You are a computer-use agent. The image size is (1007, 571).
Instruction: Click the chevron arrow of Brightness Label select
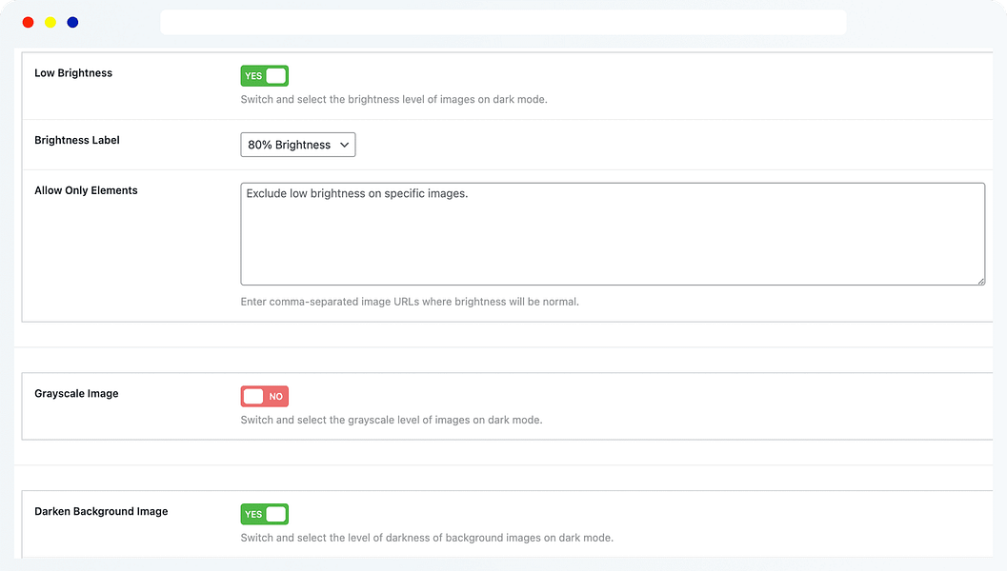point(345,145)
